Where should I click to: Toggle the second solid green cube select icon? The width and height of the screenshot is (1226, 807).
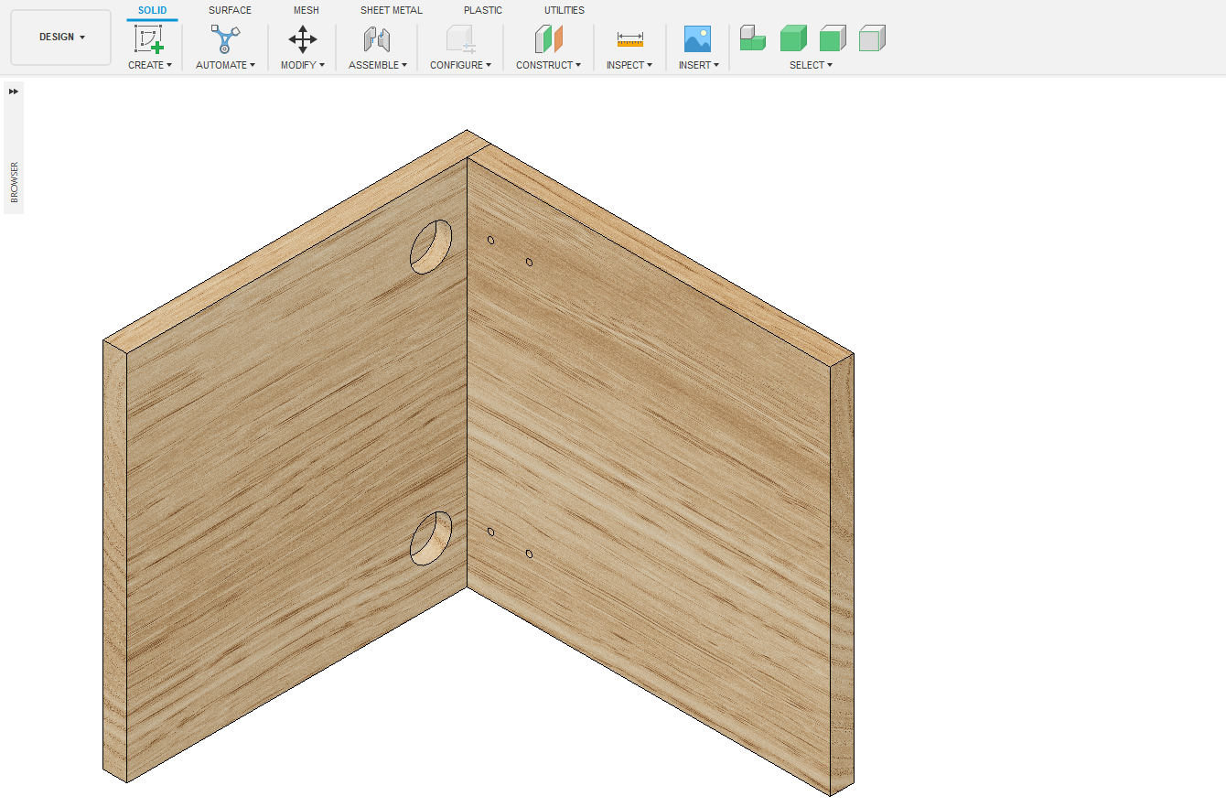coord(792,38)
